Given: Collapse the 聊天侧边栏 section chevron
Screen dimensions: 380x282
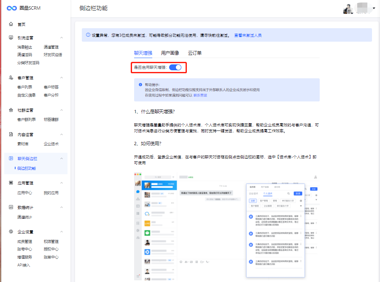Looking at the screenshot, I should pyautogui.click(x=62, y=159).
